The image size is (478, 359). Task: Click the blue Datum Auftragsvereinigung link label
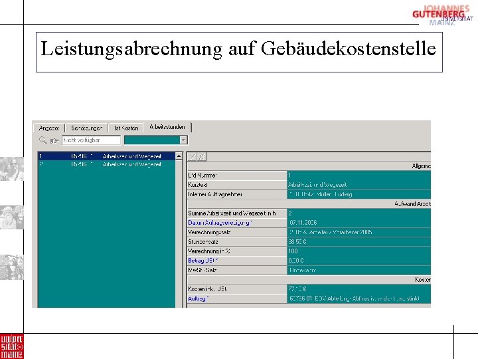[x=220, y=223]
